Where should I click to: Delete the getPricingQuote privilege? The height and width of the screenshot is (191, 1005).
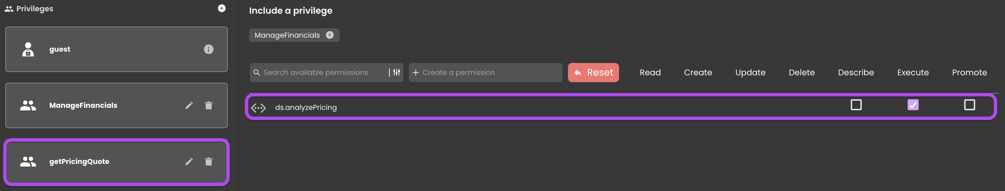point(209,161)
